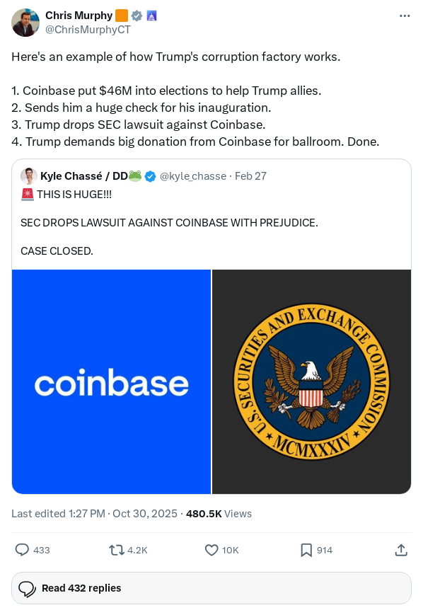Open Read 432 replies

81,588
